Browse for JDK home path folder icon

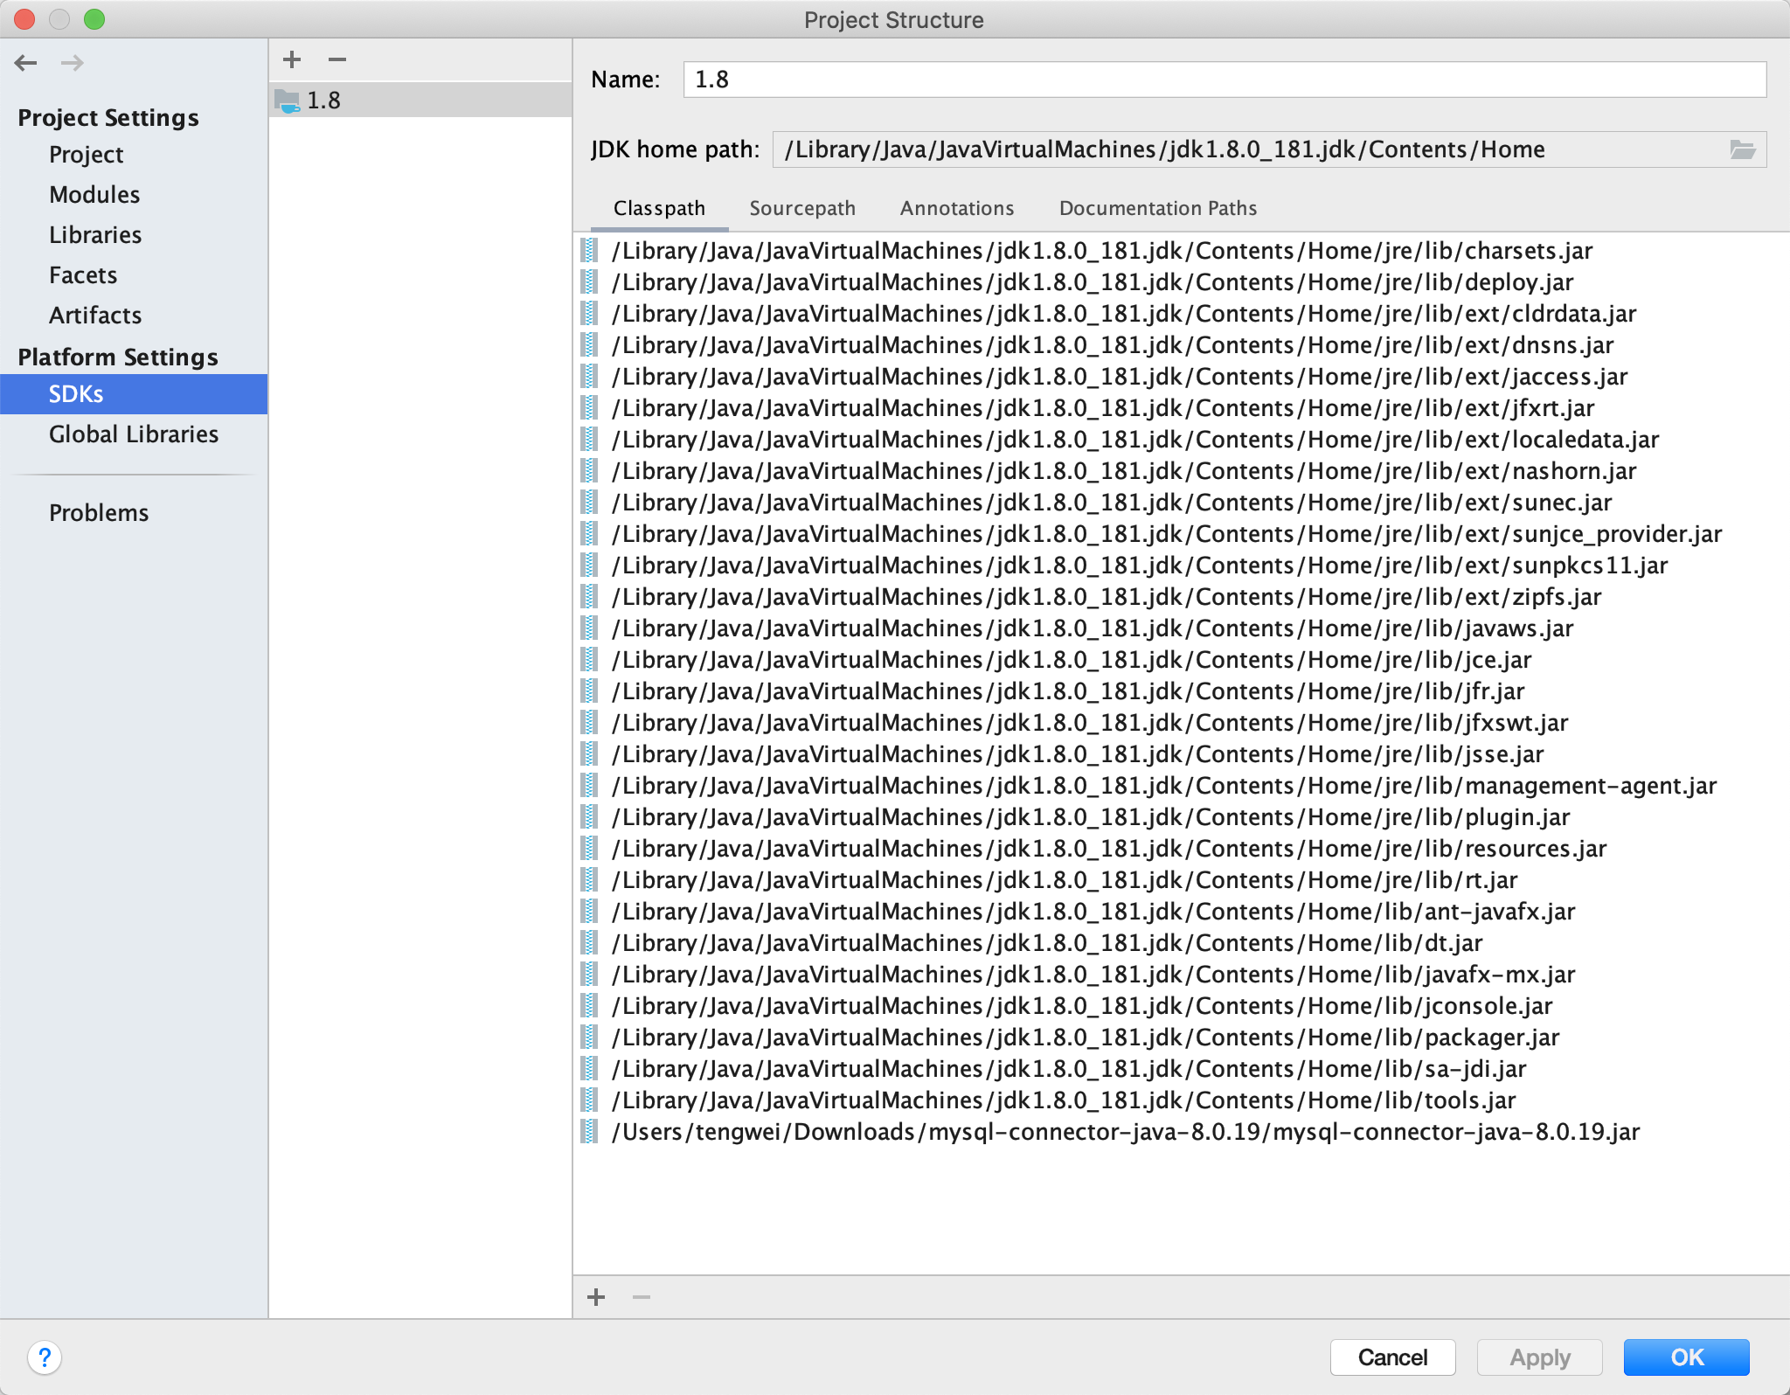pos(1742,149)
